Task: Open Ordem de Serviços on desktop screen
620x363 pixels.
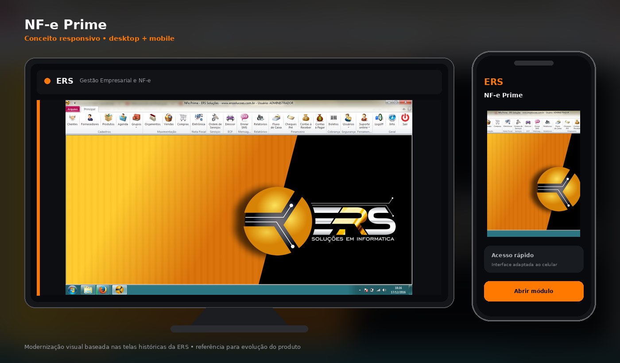Action: coord(215,121)
